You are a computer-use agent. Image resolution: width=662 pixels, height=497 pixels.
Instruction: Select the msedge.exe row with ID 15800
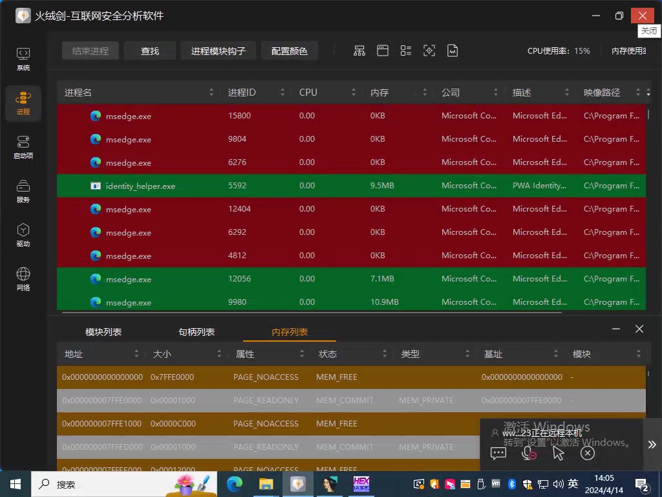pos(351,116)
